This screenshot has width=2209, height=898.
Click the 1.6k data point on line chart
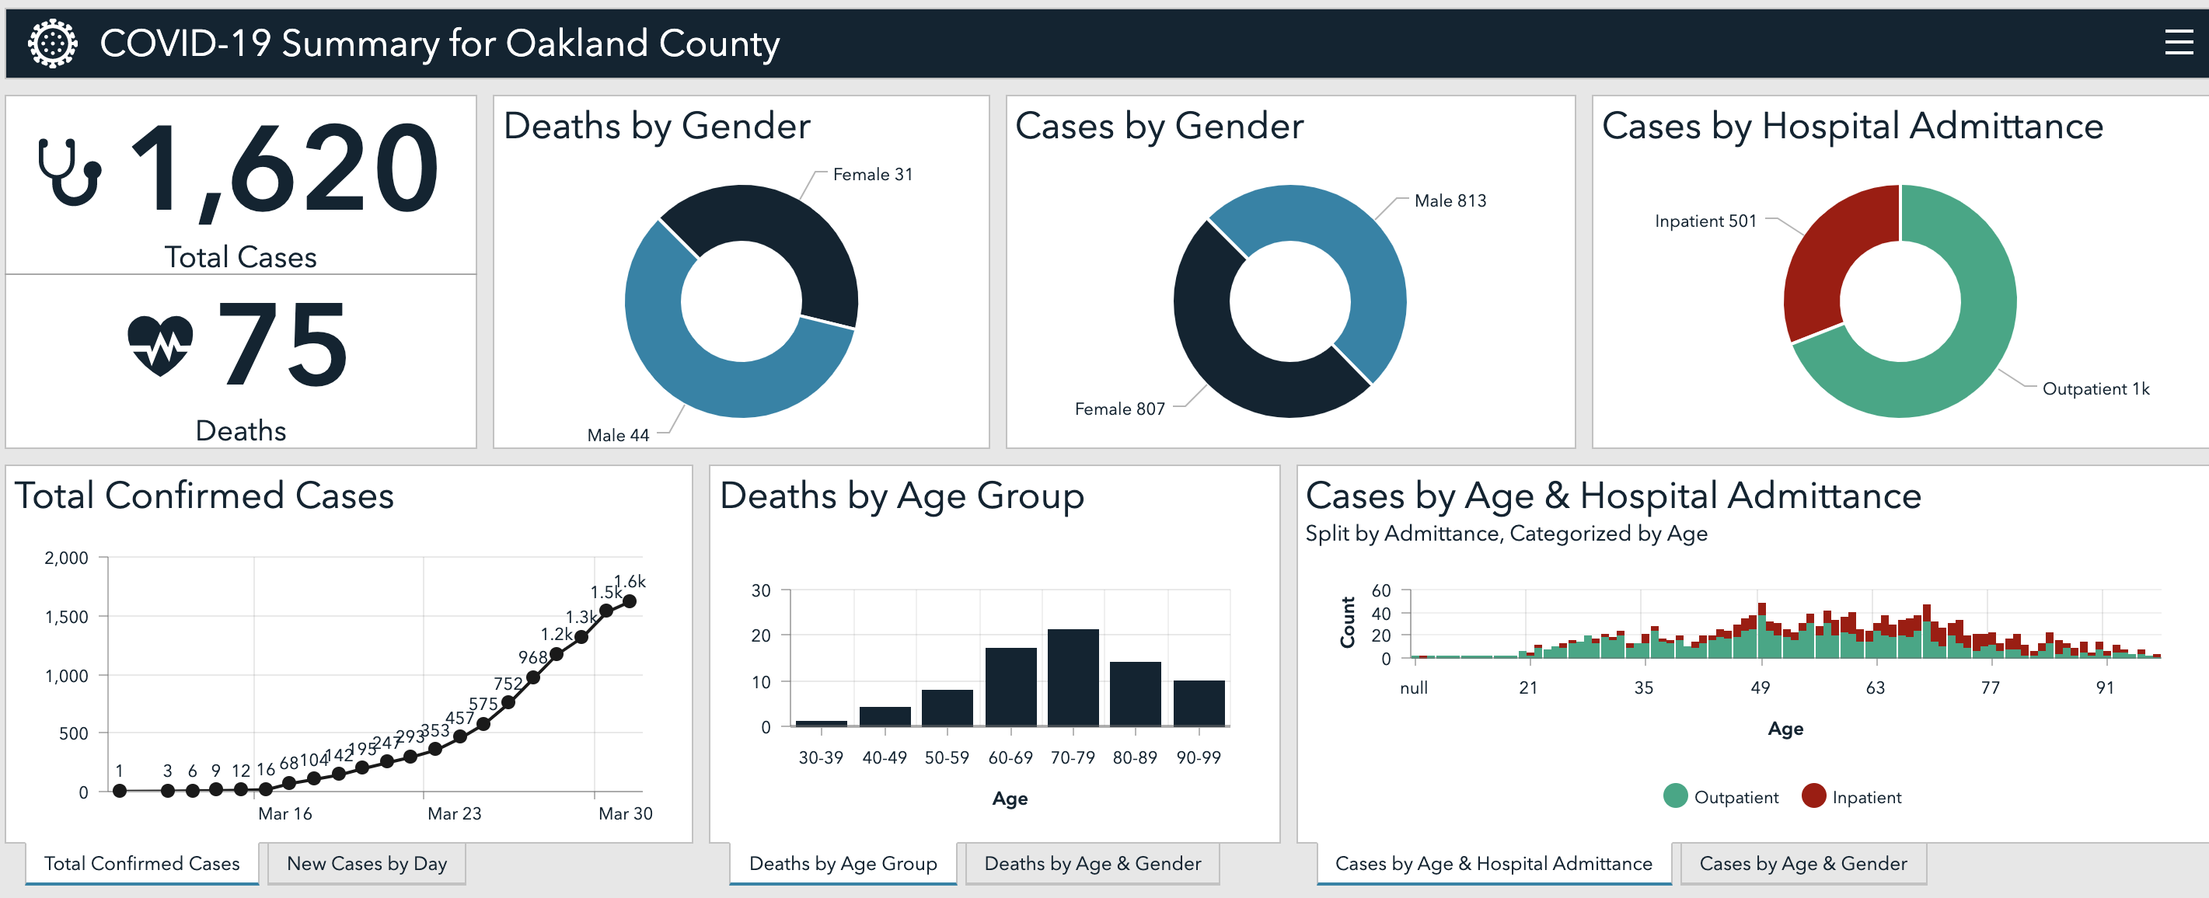[x=630, y=600]
